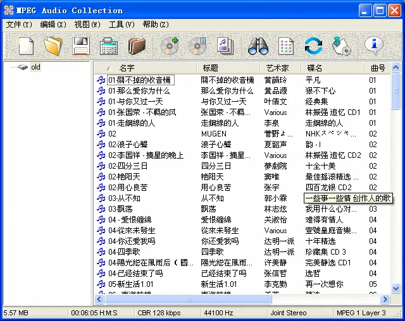Click the note icon beside 03-从不知

[101, 198]
